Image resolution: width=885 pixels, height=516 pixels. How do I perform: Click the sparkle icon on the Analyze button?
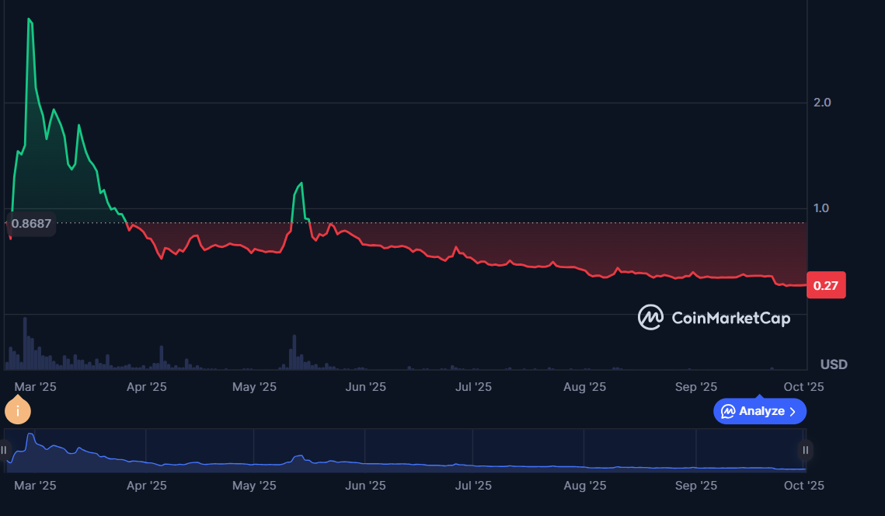pyautogui.click(x=728, y=411)
